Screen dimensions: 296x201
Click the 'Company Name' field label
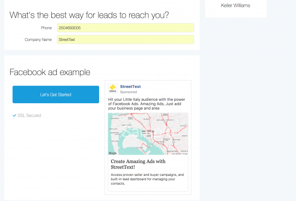pos(38,40)
